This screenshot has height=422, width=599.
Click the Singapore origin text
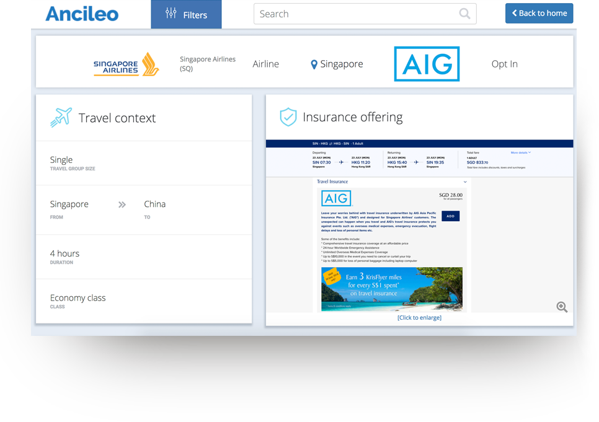coord(69,204)
